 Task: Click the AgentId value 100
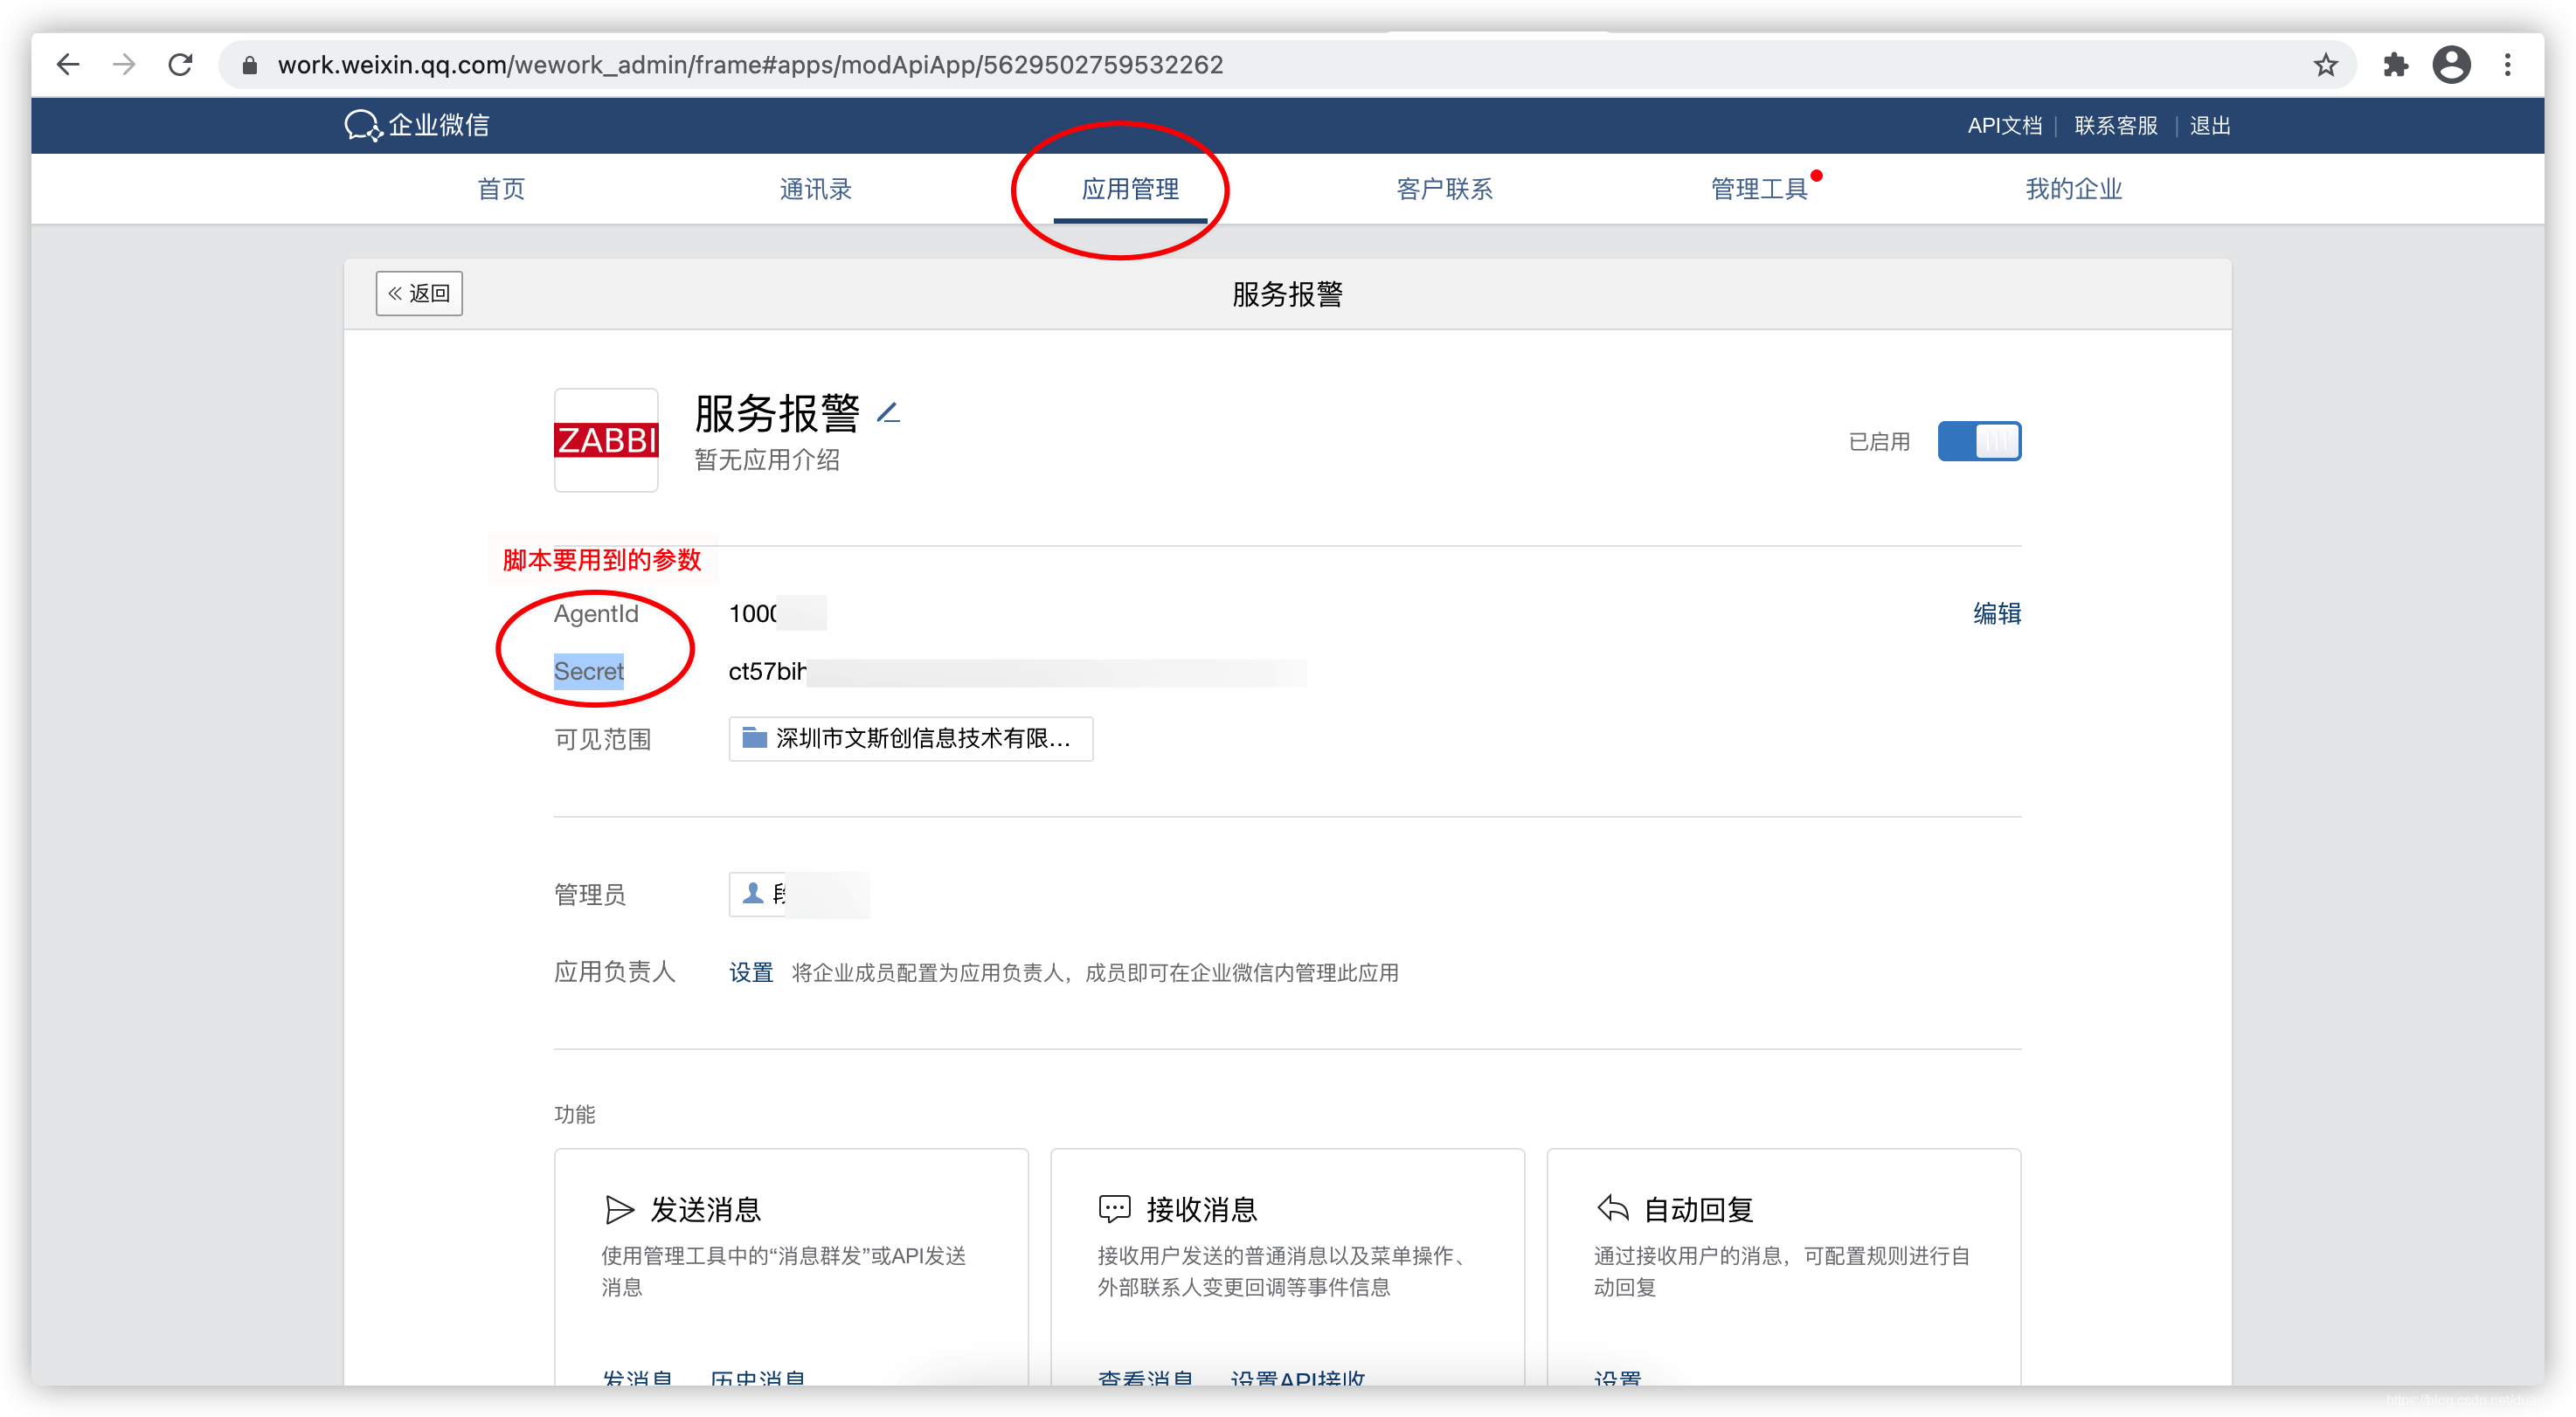coord(753,613)
